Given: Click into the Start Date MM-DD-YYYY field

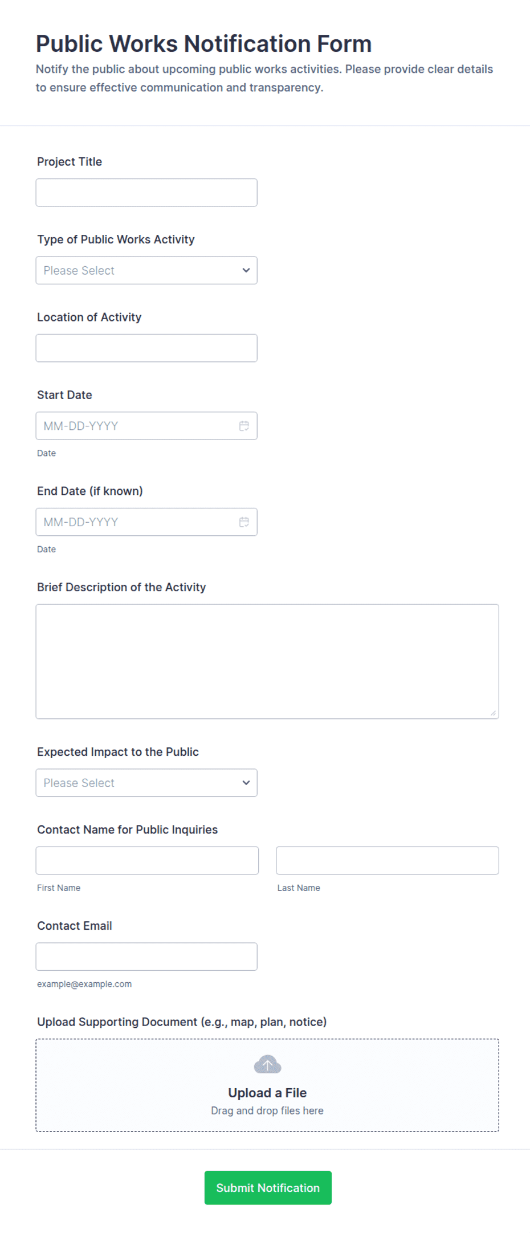Looking at the screenshot, I should click(x=137, y=426).
